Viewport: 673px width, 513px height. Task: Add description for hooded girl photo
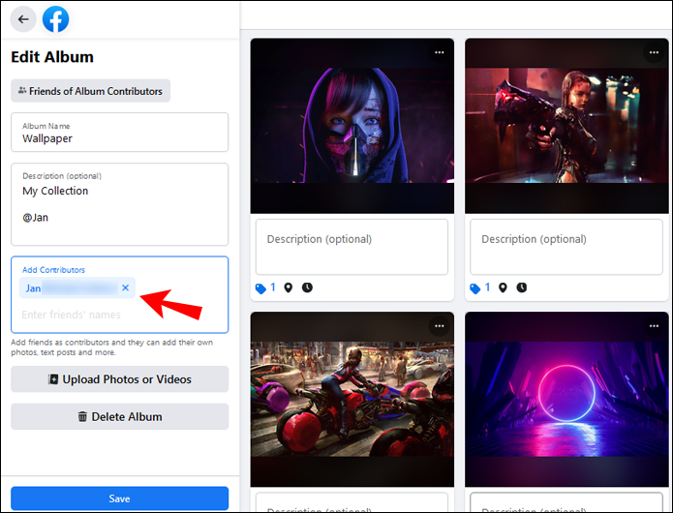[352, 247]
